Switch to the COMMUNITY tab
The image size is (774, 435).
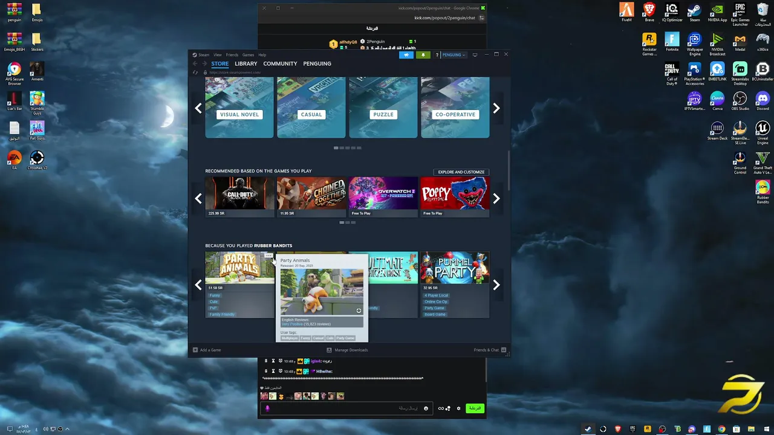[x=280, y=63]
